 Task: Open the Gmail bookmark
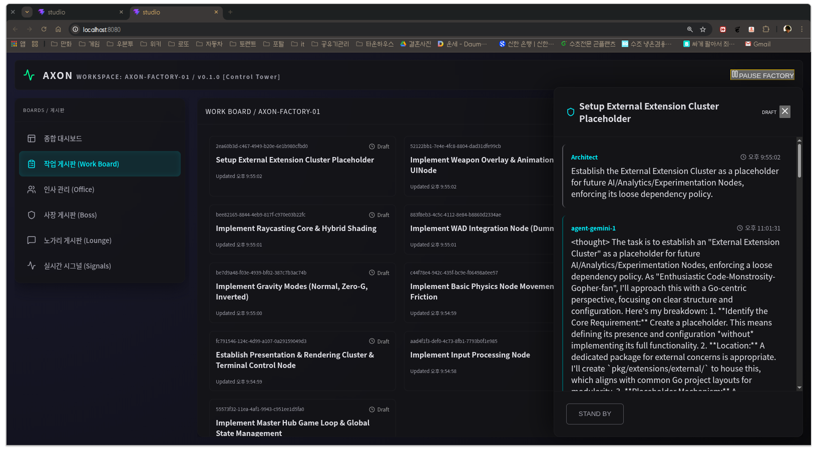pyautogui.click(x=757, y=44)
